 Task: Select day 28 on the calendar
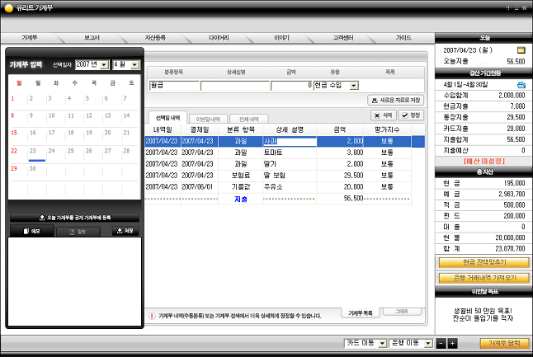126,151
